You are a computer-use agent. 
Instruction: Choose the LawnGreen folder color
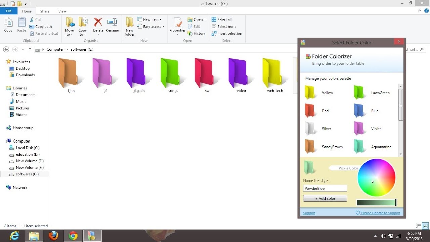[372, 93]
